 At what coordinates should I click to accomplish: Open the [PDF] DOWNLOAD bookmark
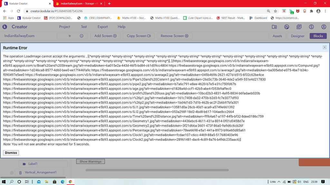tap(58, 18)
